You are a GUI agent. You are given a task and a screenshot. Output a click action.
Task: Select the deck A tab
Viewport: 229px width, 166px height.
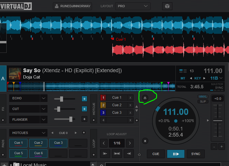tap(3, 79)
